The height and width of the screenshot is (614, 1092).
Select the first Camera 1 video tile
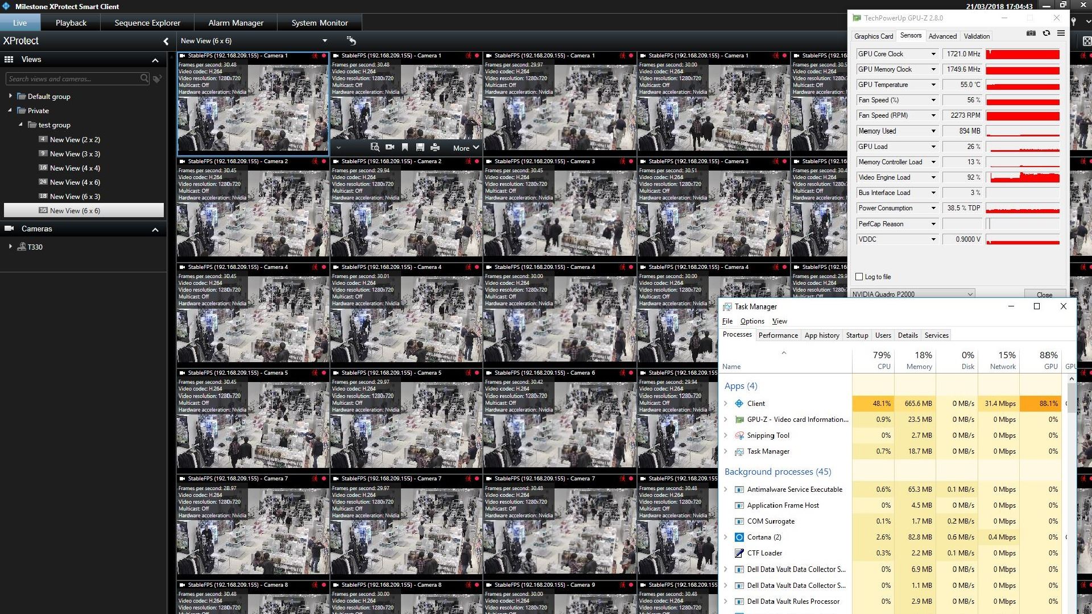(x=253, y=103)
